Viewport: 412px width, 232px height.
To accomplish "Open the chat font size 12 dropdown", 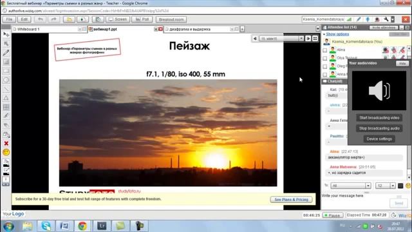I will click(x=393, y=186).
